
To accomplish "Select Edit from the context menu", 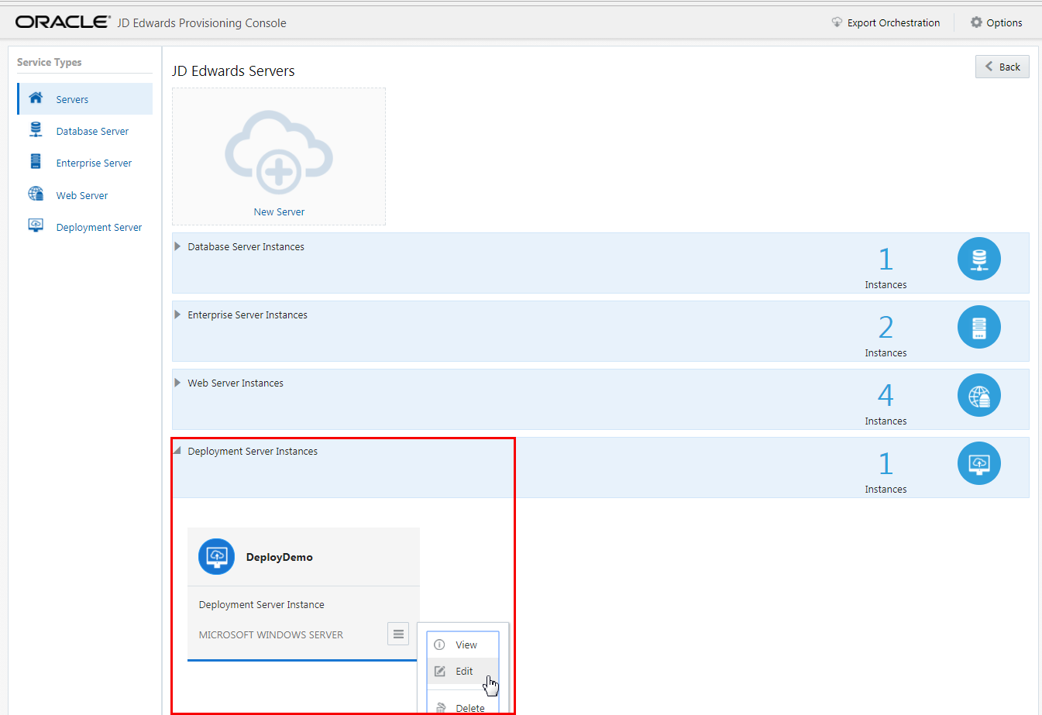I will click(x=464, y=671).
